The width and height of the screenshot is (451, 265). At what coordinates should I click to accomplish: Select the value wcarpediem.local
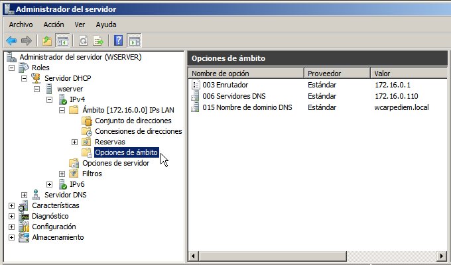tap(401, 107)
